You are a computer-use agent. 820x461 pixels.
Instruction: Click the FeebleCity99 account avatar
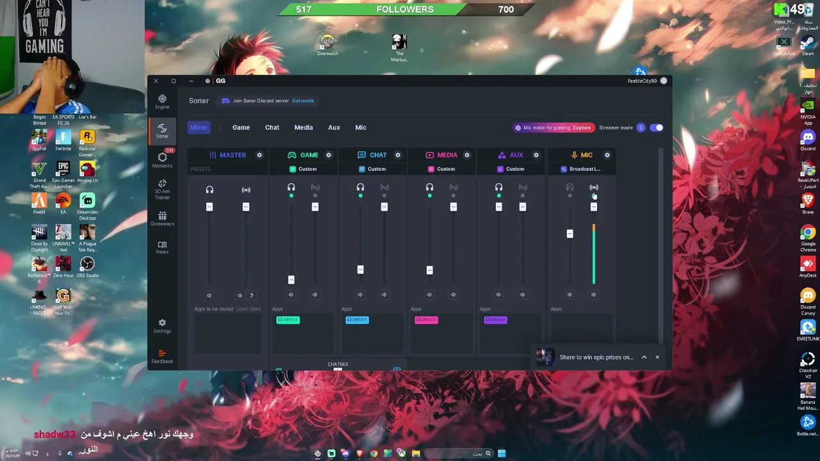pyautogui.click(x=664, y=81)
